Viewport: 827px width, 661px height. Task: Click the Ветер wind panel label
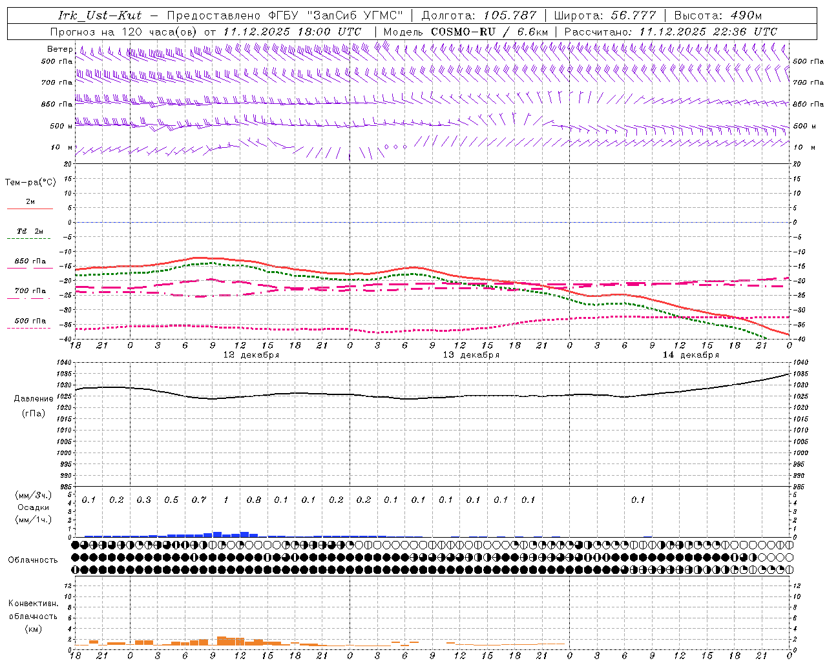click(x=59, y=49)
